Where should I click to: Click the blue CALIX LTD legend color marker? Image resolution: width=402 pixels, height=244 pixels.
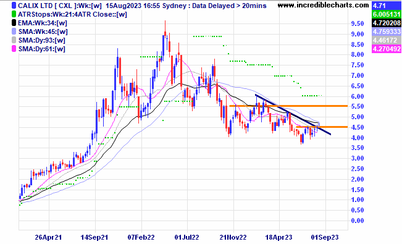pos(14,6)
